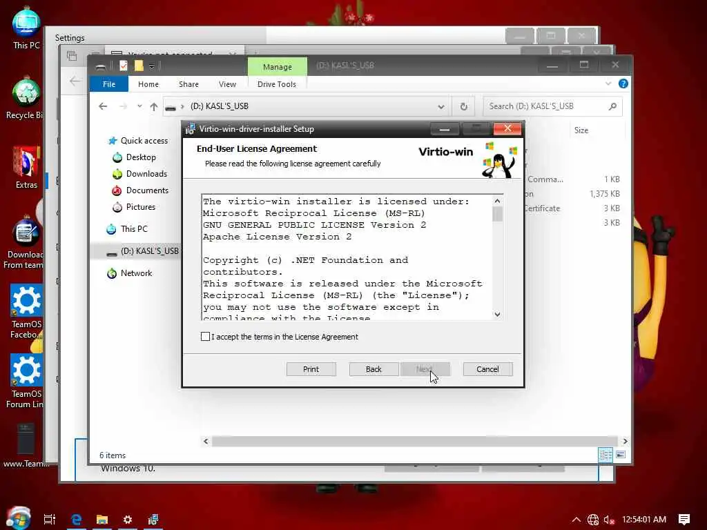Open TeamOS Facebook desktop shortcut

click(26, 312)
